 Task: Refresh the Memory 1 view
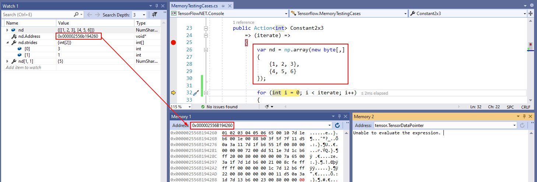337,125
